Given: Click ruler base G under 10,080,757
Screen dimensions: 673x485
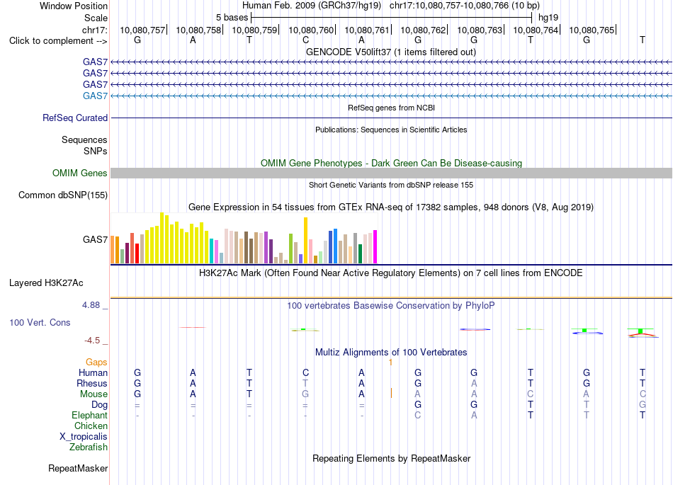Looking at the screenshot, I should point(137,40).
